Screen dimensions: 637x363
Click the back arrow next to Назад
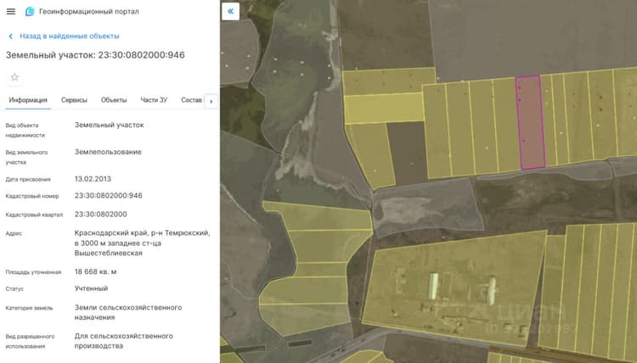pos(10,36)
